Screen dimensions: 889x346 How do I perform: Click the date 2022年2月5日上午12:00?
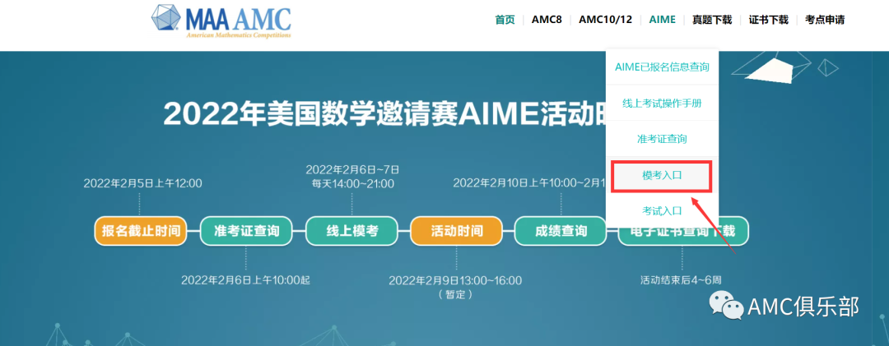tap(143, 183)
